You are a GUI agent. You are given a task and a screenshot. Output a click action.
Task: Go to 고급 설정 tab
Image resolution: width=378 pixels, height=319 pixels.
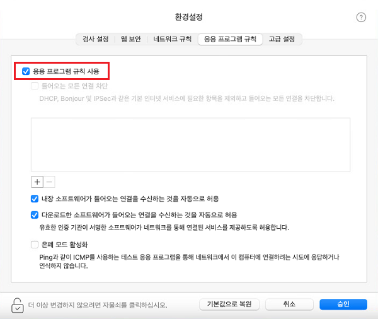[282, 39]
